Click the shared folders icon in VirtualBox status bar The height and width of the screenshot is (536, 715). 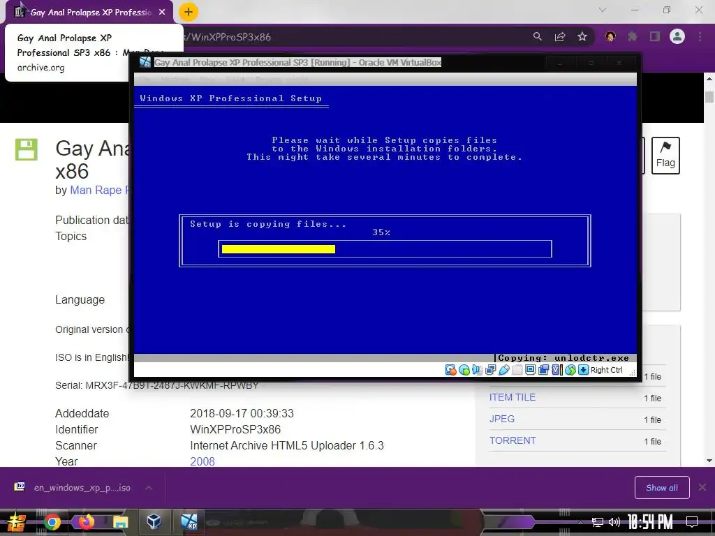tap(517, 370)
